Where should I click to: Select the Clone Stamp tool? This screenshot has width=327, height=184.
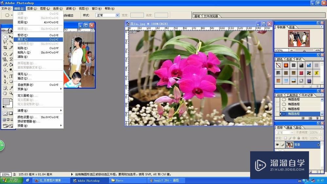tap(5, 59)
